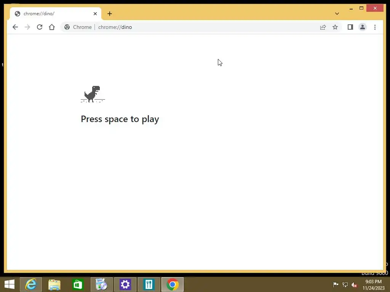
Task: Open the profile avatar menu
Action: click(363, 27)
